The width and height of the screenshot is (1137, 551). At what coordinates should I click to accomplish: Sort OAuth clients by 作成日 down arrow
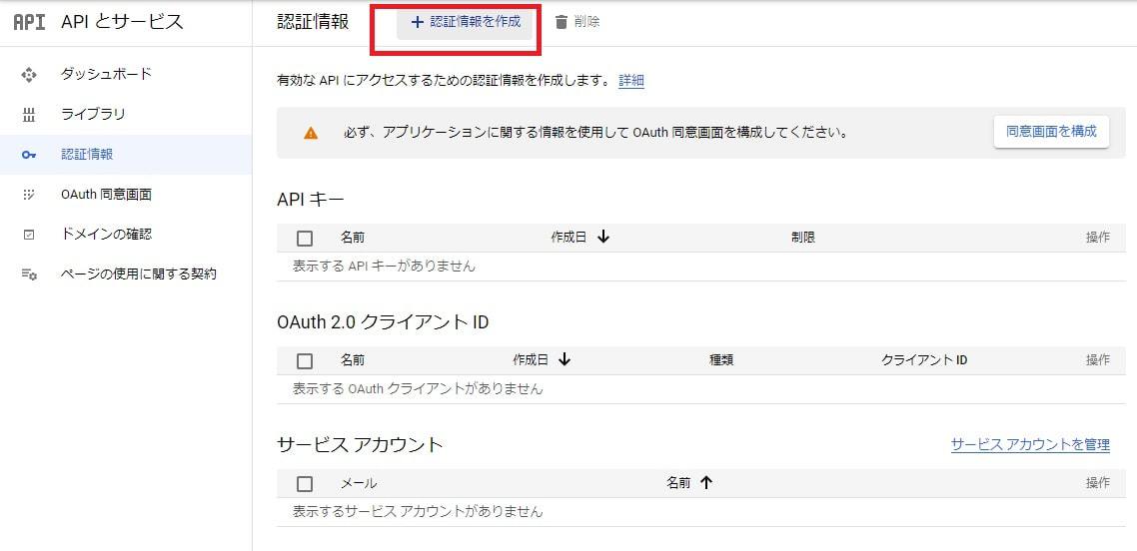point(565,360)
